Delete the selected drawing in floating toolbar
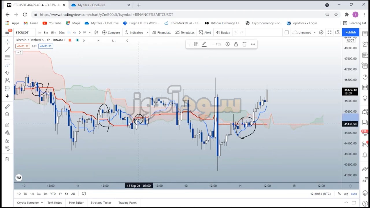The height and width of the screenshot is (208, 370). 244,44
